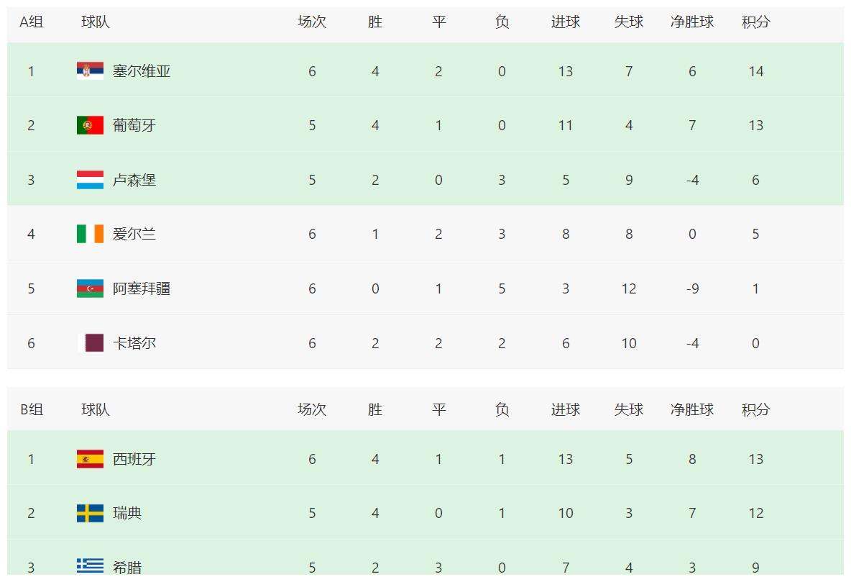Click the Spain flag icon
Image resolution: width=851 pixels, height=582 pixels.
point(90,459)
